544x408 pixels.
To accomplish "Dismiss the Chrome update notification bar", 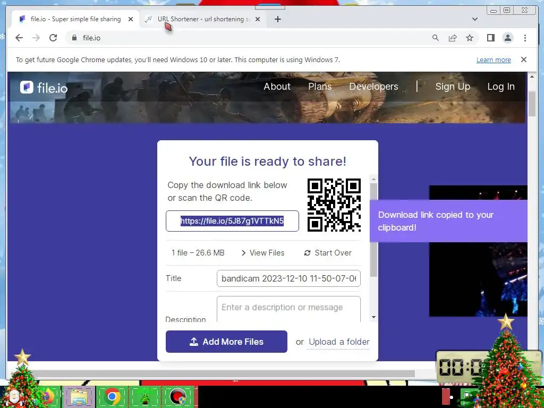I will [x=523, y=59].
